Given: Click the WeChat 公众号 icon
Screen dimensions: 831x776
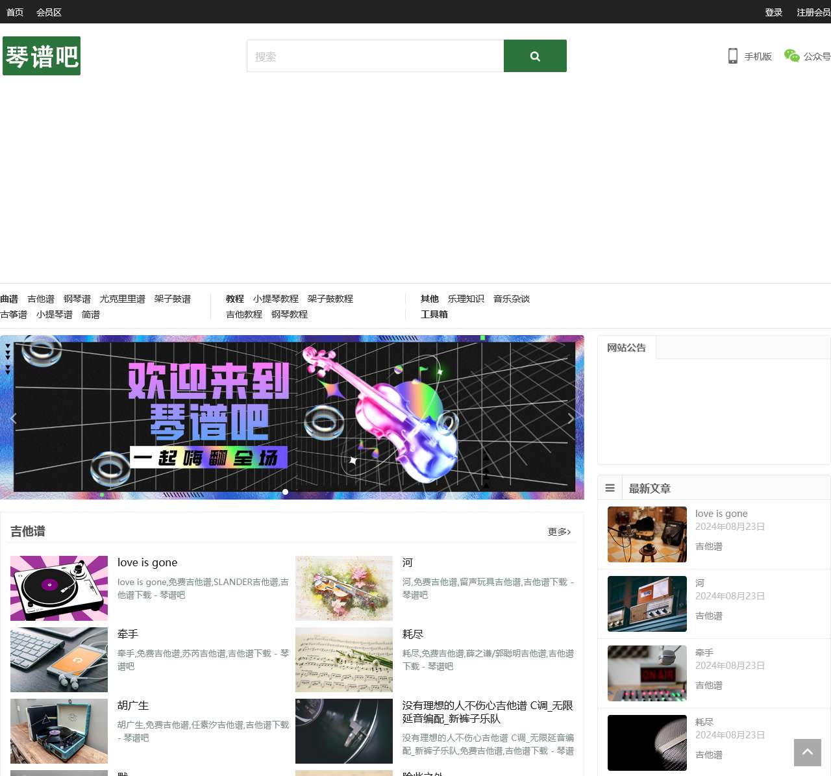Looking at the screenshot, I should pos(791,56).
